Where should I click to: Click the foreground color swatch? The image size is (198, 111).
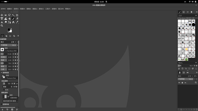click(9, 30)
